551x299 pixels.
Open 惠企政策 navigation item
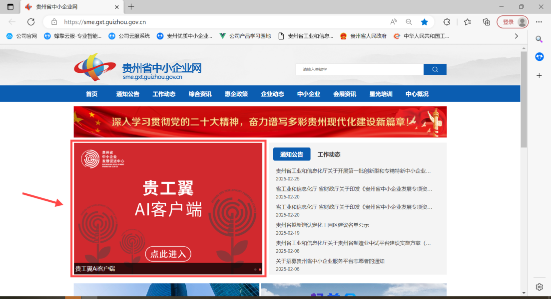coord(236,94)
